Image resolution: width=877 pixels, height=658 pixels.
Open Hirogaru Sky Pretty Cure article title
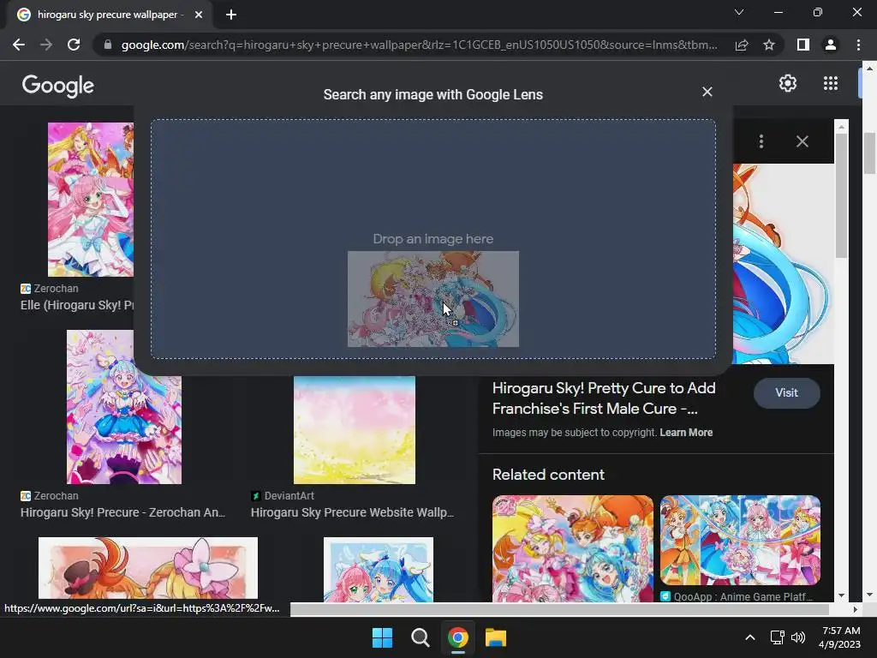604,398
